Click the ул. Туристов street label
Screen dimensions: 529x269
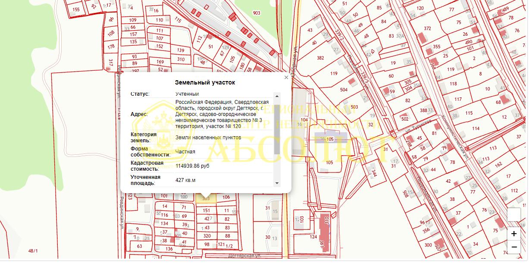(x=419, y=126)
